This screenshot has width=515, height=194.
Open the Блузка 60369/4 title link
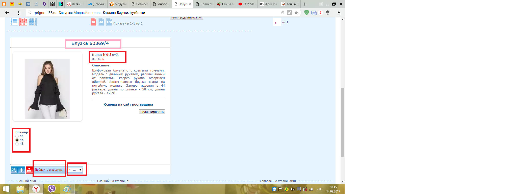tap(90, 43)
